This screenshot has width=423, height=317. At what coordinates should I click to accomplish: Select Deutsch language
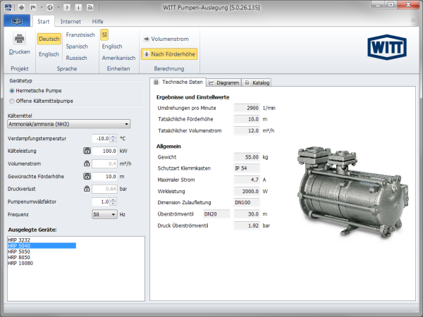[49, 39]
